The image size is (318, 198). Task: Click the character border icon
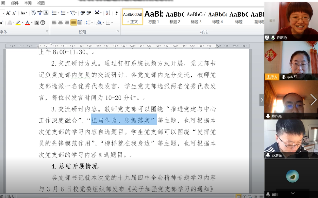(46, 13)
